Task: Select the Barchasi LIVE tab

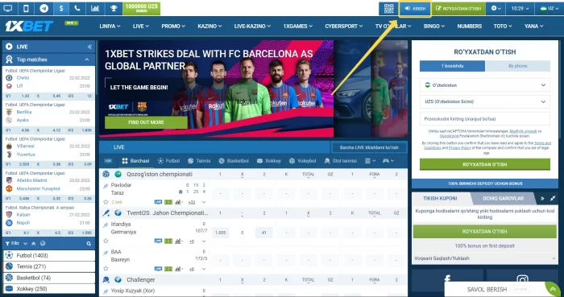Action: tap(135, 161)
